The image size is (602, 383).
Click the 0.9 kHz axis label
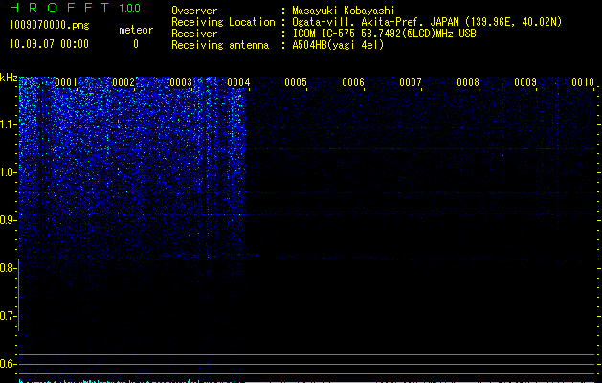[9, 220]
